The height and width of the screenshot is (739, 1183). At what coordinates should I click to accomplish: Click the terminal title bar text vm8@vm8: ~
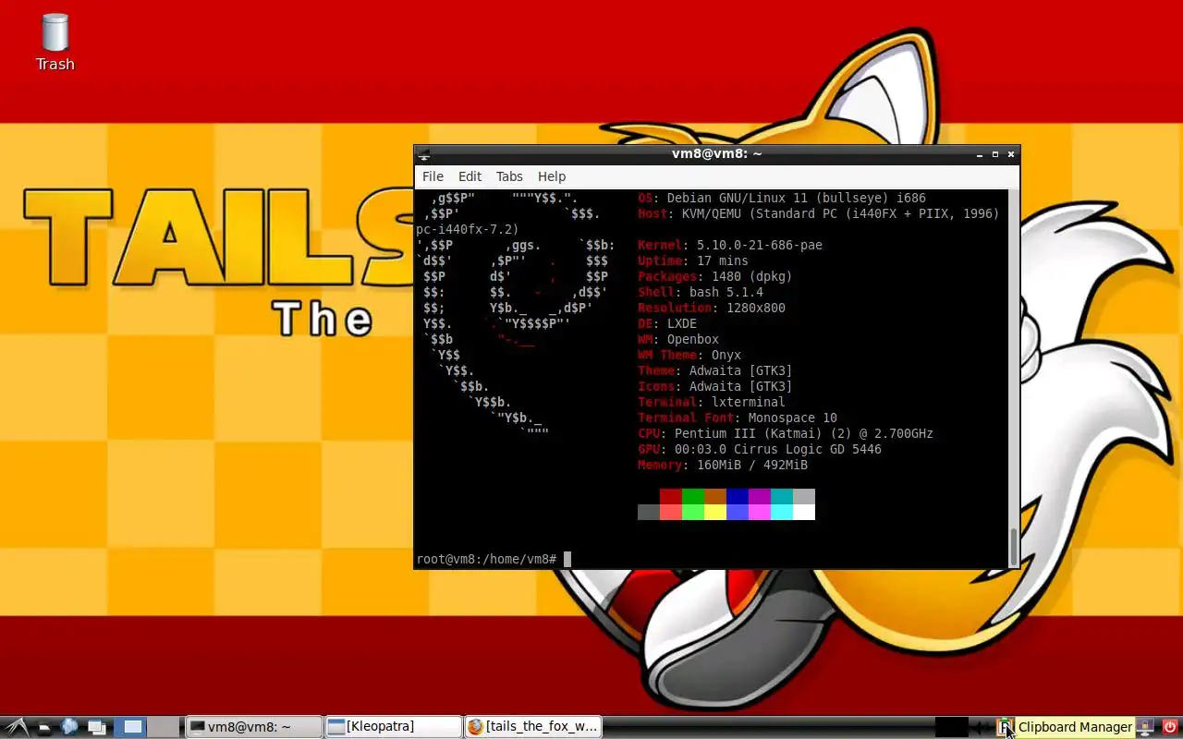(716, 154)
